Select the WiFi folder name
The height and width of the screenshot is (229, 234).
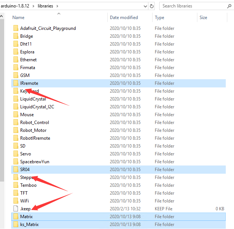[x=24, y=201]
